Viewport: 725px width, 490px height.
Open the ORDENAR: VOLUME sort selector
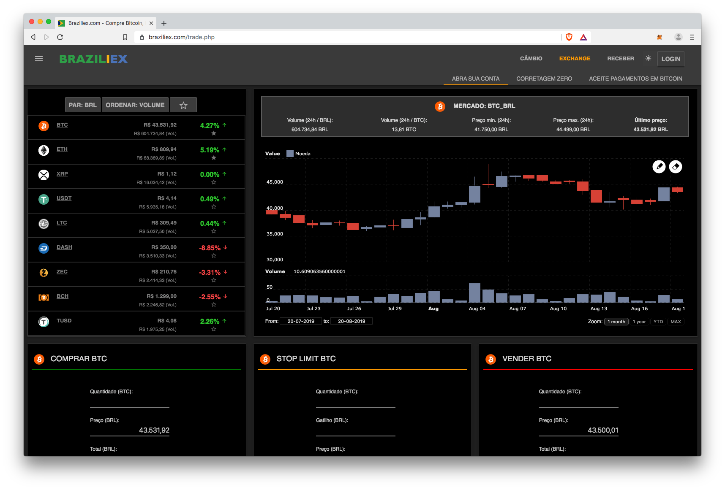[x=135, y=105]
